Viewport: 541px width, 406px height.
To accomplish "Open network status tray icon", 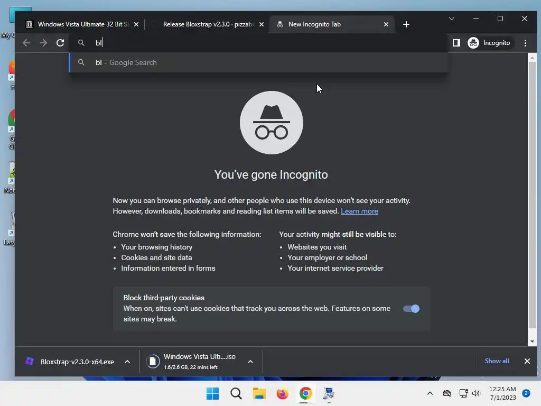I will point(463,393).
